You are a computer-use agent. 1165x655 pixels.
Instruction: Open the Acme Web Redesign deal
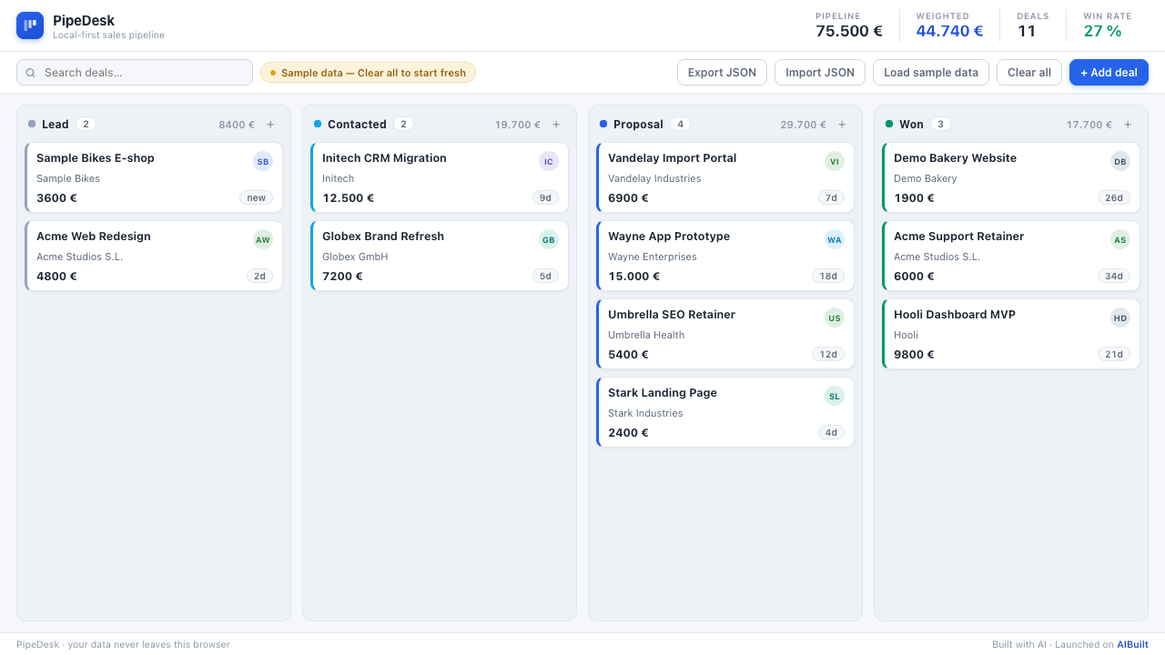(x=154, y=256)
